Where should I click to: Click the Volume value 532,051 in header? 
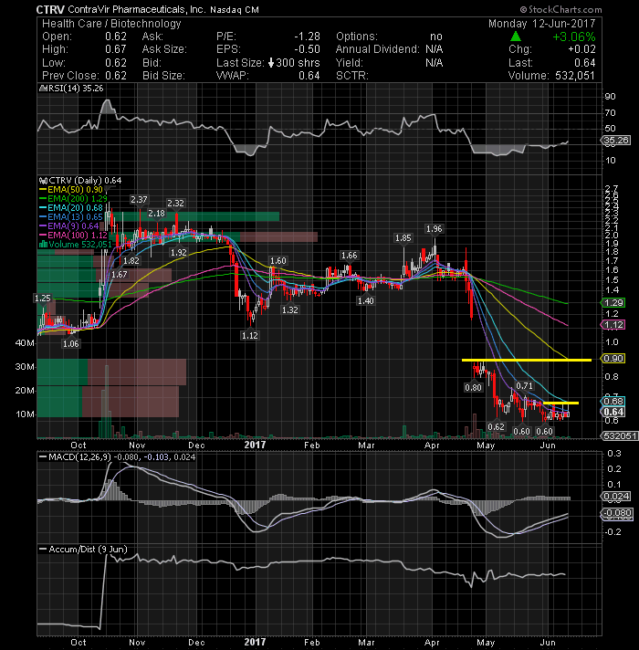[574, 76]
